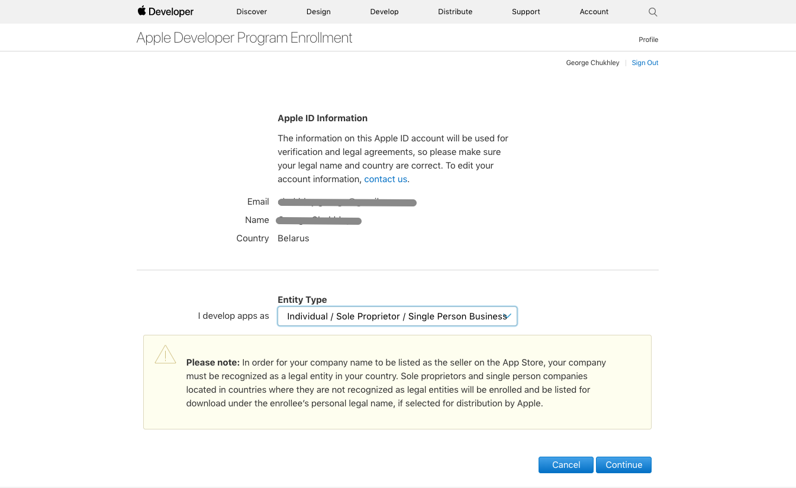796x488 pixels.
Task: Click the Apple Developer Program Enrollment heading
Action: [244, 38]
